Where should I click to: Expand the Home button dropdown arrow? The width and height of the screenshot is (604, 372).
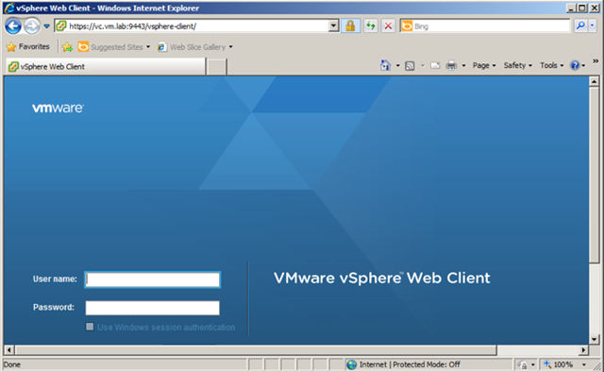398,66
